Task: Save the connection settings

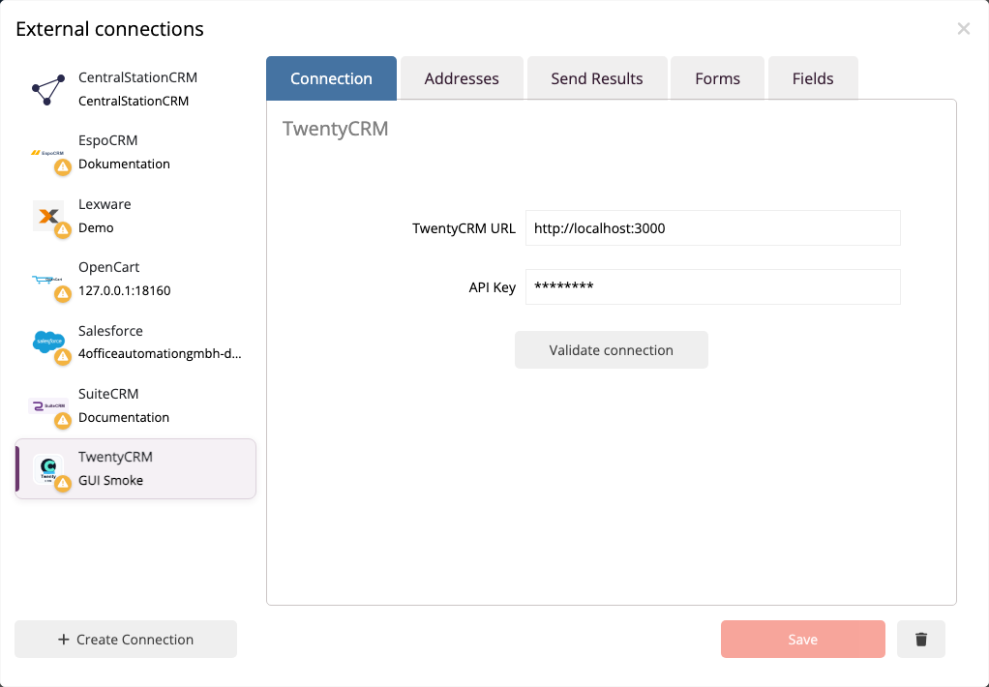Action: pyautogui.click(x=803, y=639)
